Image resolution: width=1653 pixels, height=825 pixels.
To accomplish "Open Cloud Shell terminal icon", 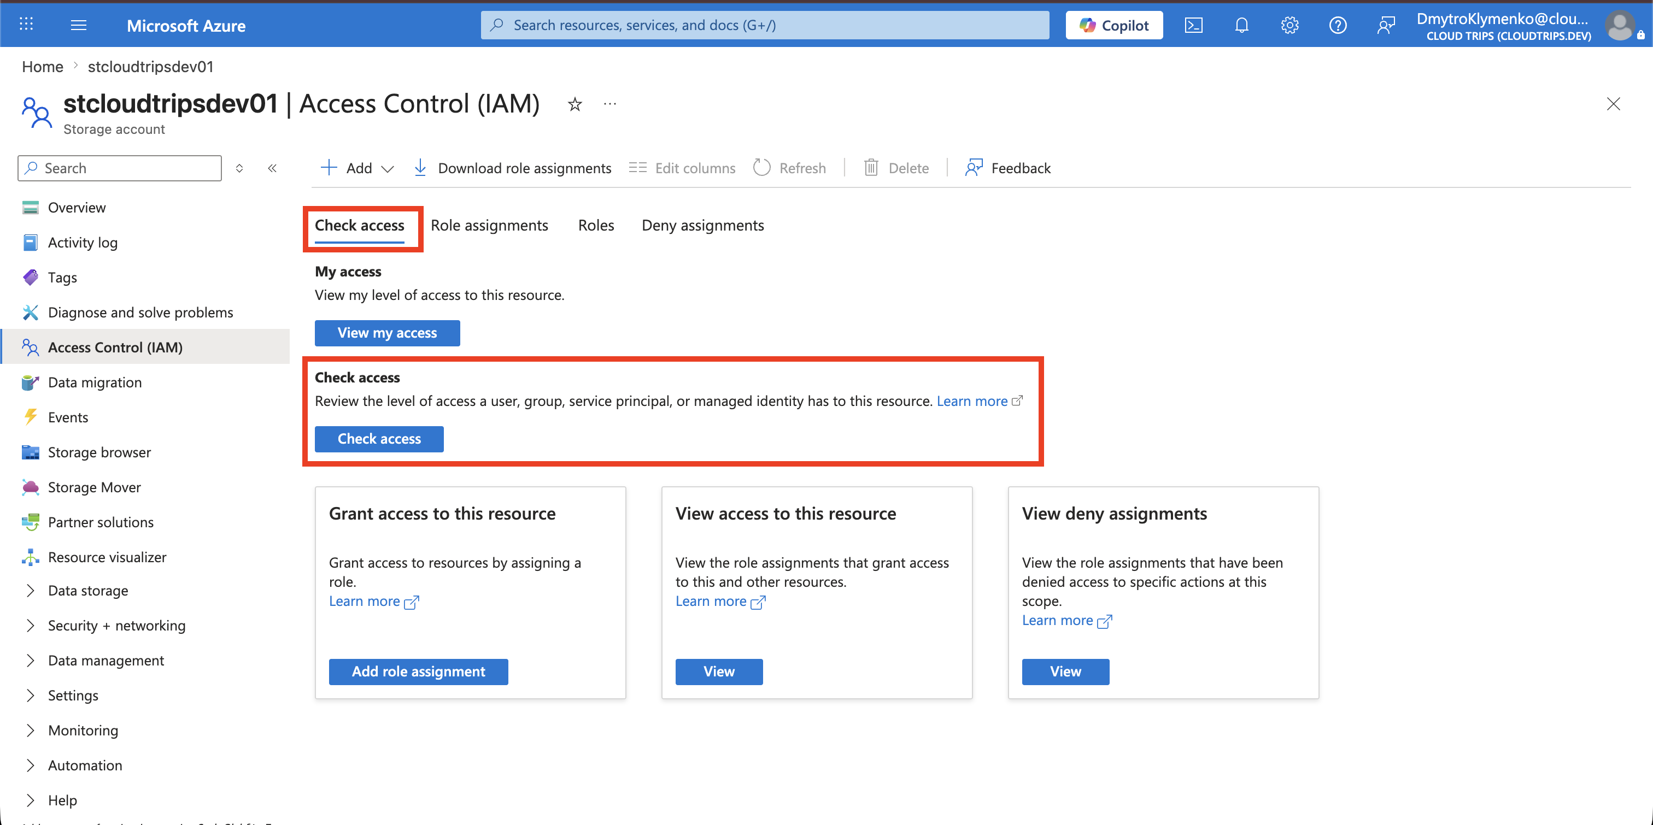I will pos(1193,25).
